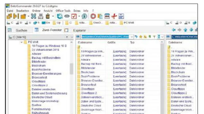The width and height of the screenshot is (204, 114).
Task: Click the grey forward arrow navigation icon
Action: coord(180,30)
